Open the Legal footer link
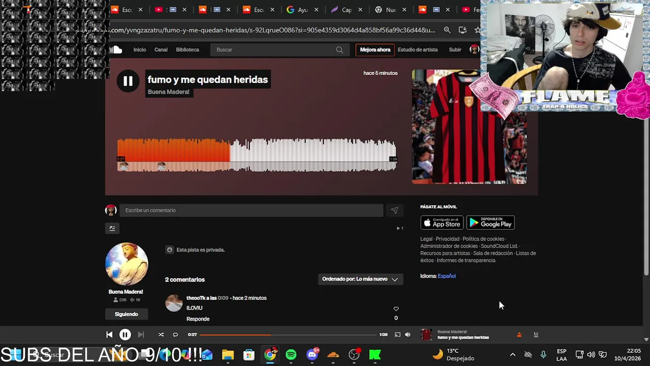Screen dimensions: 650x366 (x=426, y=239)
